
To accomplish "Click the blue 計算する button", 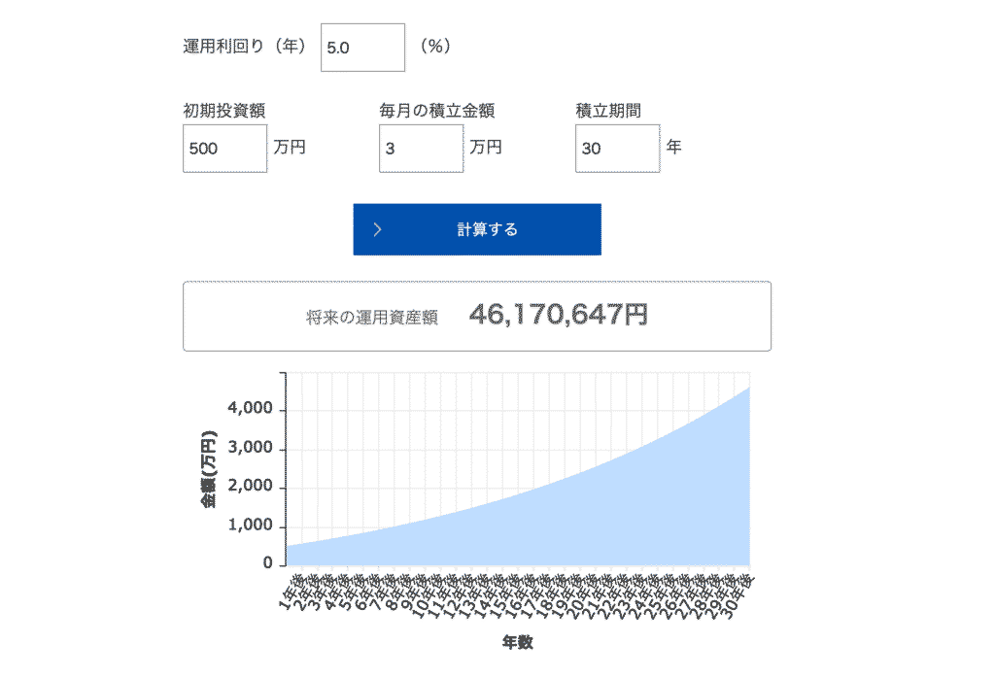I will click(x=477, y=229).
